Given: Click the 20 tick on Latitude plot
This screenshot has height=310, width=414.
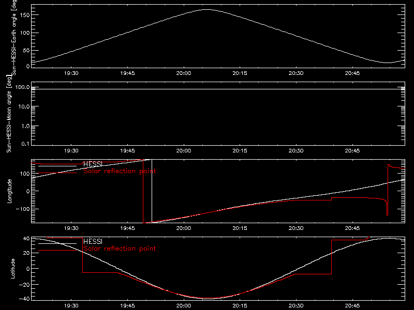Looking at the screenshot, I should [26, 253].
